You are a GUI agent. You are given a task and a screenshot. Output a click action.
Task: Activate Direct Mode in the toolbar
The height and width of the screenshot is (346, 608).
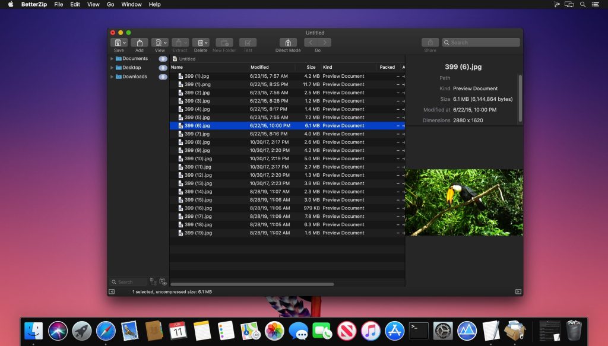click(x=288, y=42)
